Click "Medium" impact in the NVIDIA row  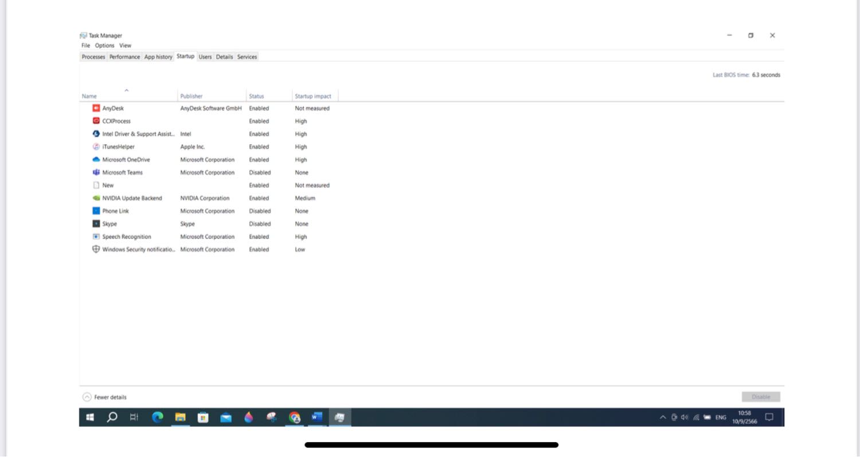(x=305, y=198)
